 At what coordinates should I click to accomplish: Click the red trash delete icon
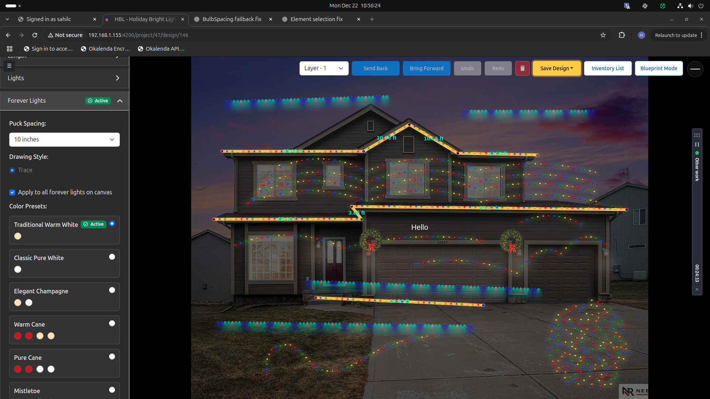coord(522,68)
